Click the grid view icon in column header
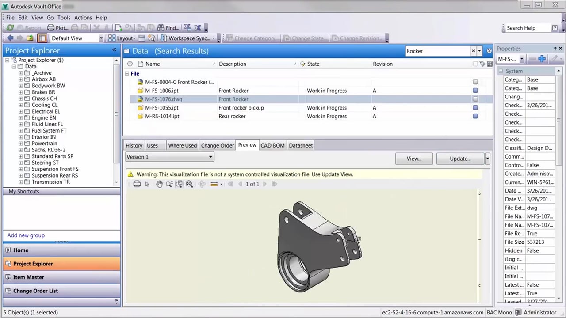This screenshot has width=566, height=318. (x=490, y=64)
